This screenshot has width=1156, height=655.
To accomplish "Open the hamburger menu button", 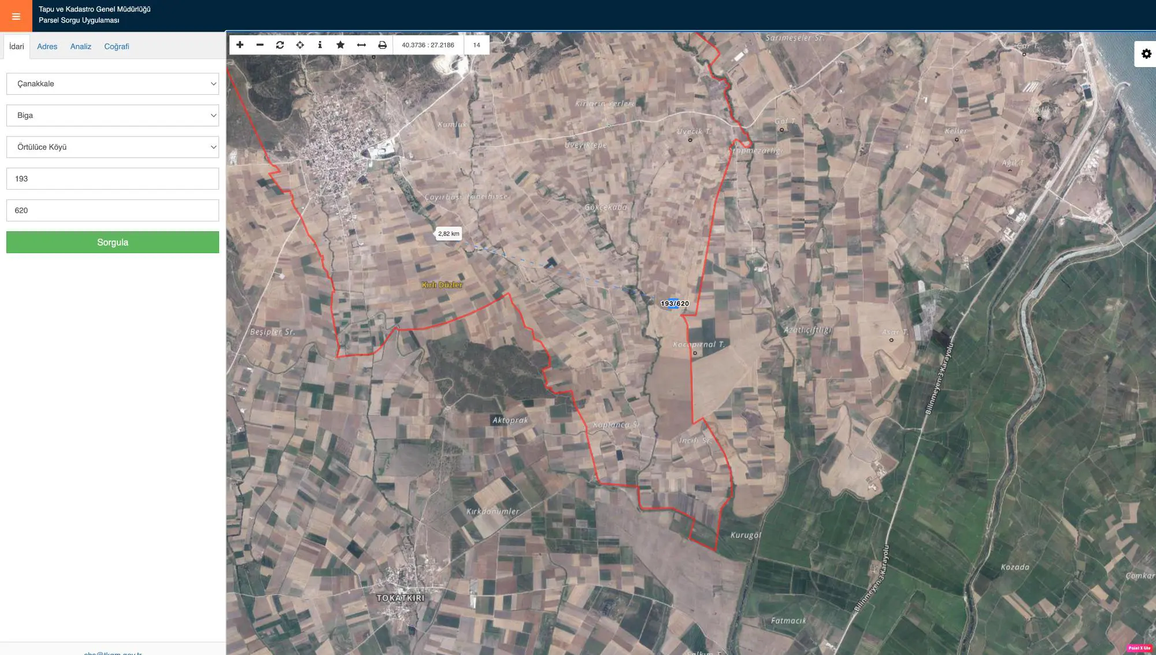I will tap(16, 16).
